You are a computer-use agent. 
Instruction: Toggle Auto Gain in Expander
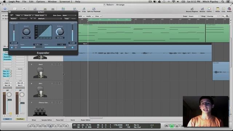click(72, 48)
